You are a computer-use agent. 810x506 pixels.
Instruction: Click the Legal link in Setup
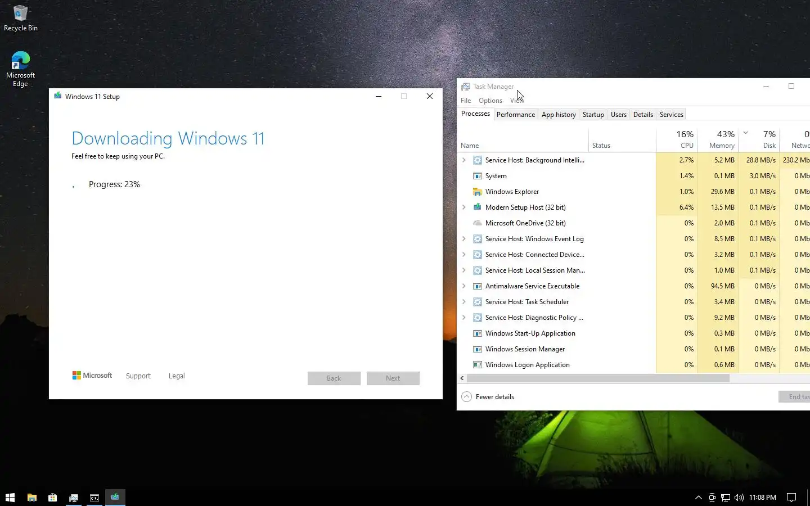pyautogui.click(x=177, y=376)
